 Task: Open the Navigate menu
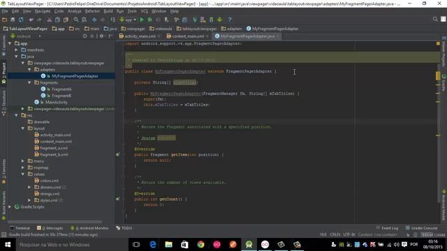point(43,11)
